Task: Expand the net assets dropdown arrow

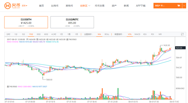Action: click(x=184, y=6)
